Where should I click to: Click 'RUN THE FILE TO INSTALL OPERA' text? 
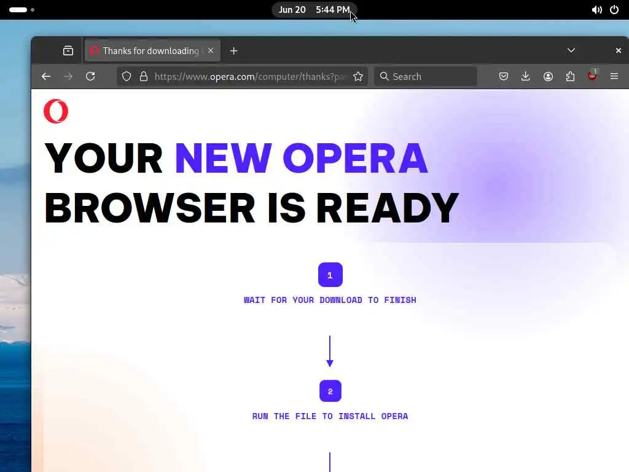330,416
